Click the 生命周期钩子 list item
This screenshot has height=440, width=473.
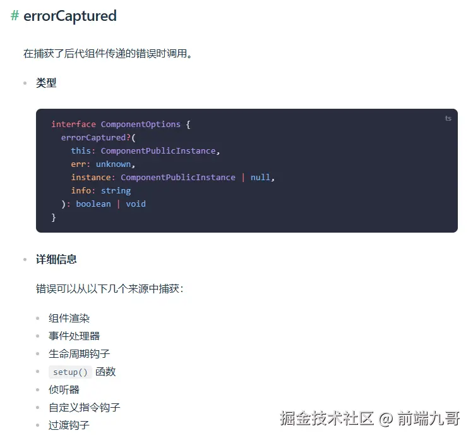80,354
